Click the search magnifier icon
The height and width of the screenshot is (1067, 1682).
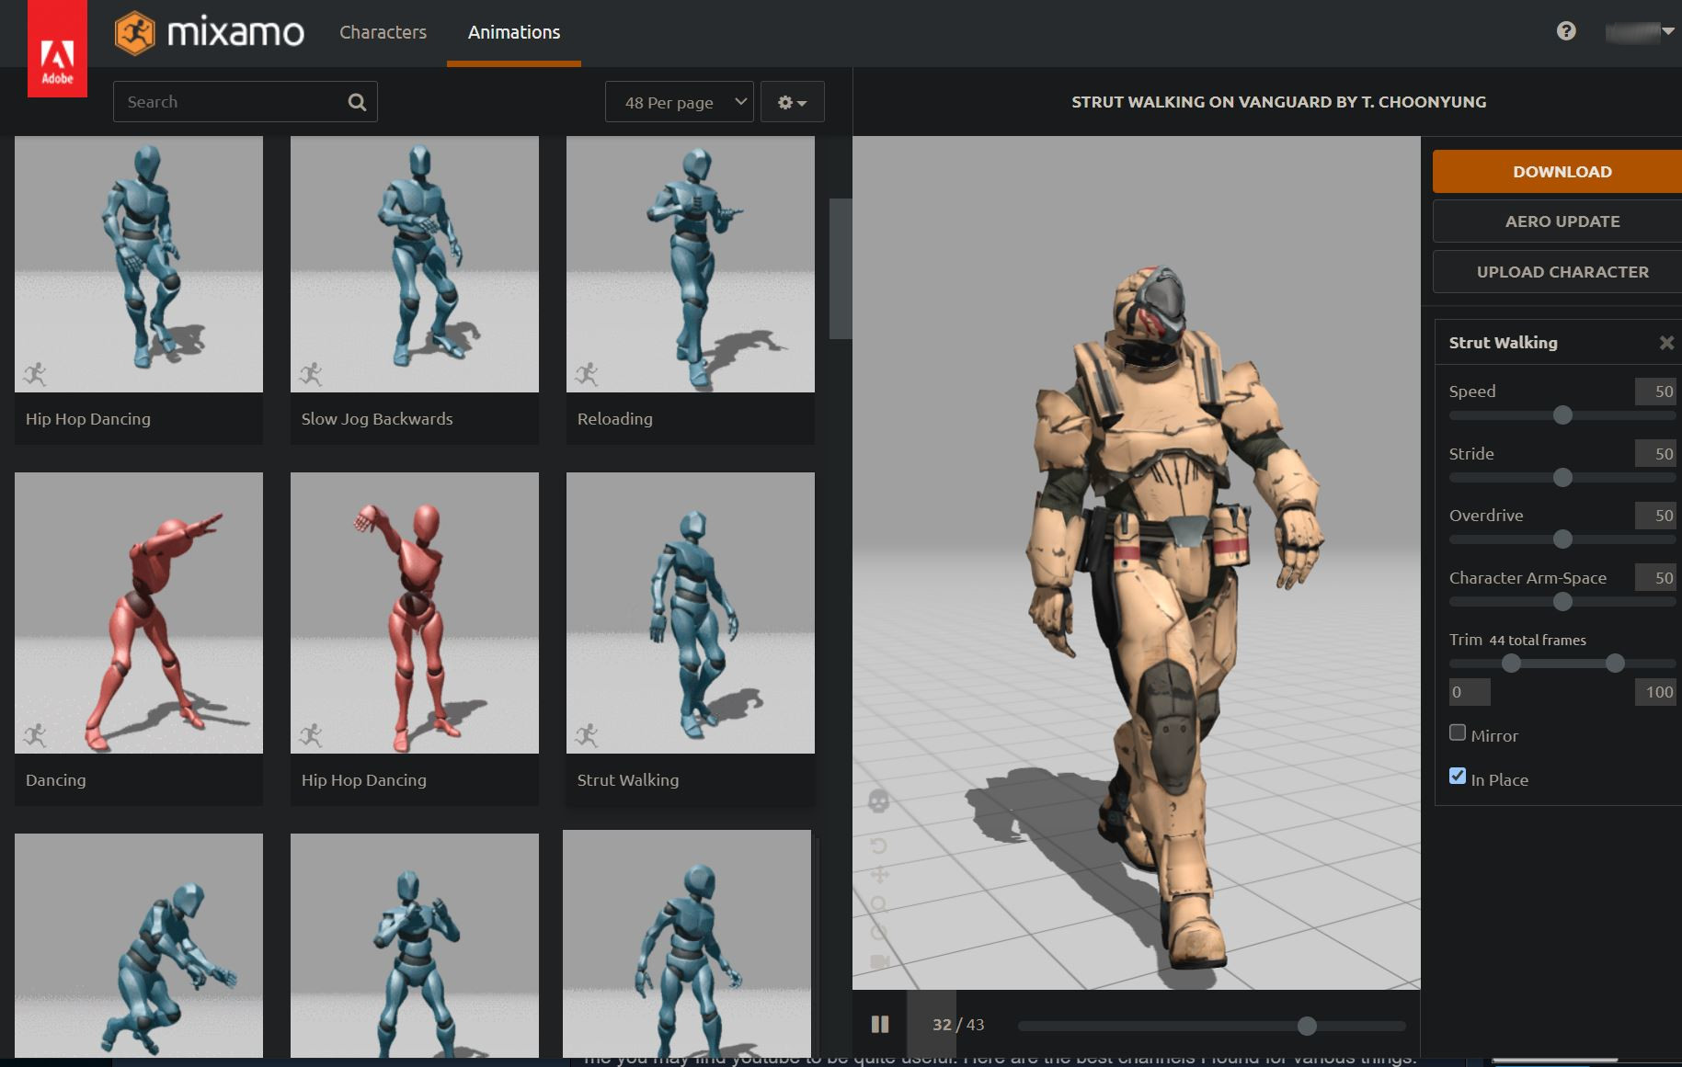357,102
